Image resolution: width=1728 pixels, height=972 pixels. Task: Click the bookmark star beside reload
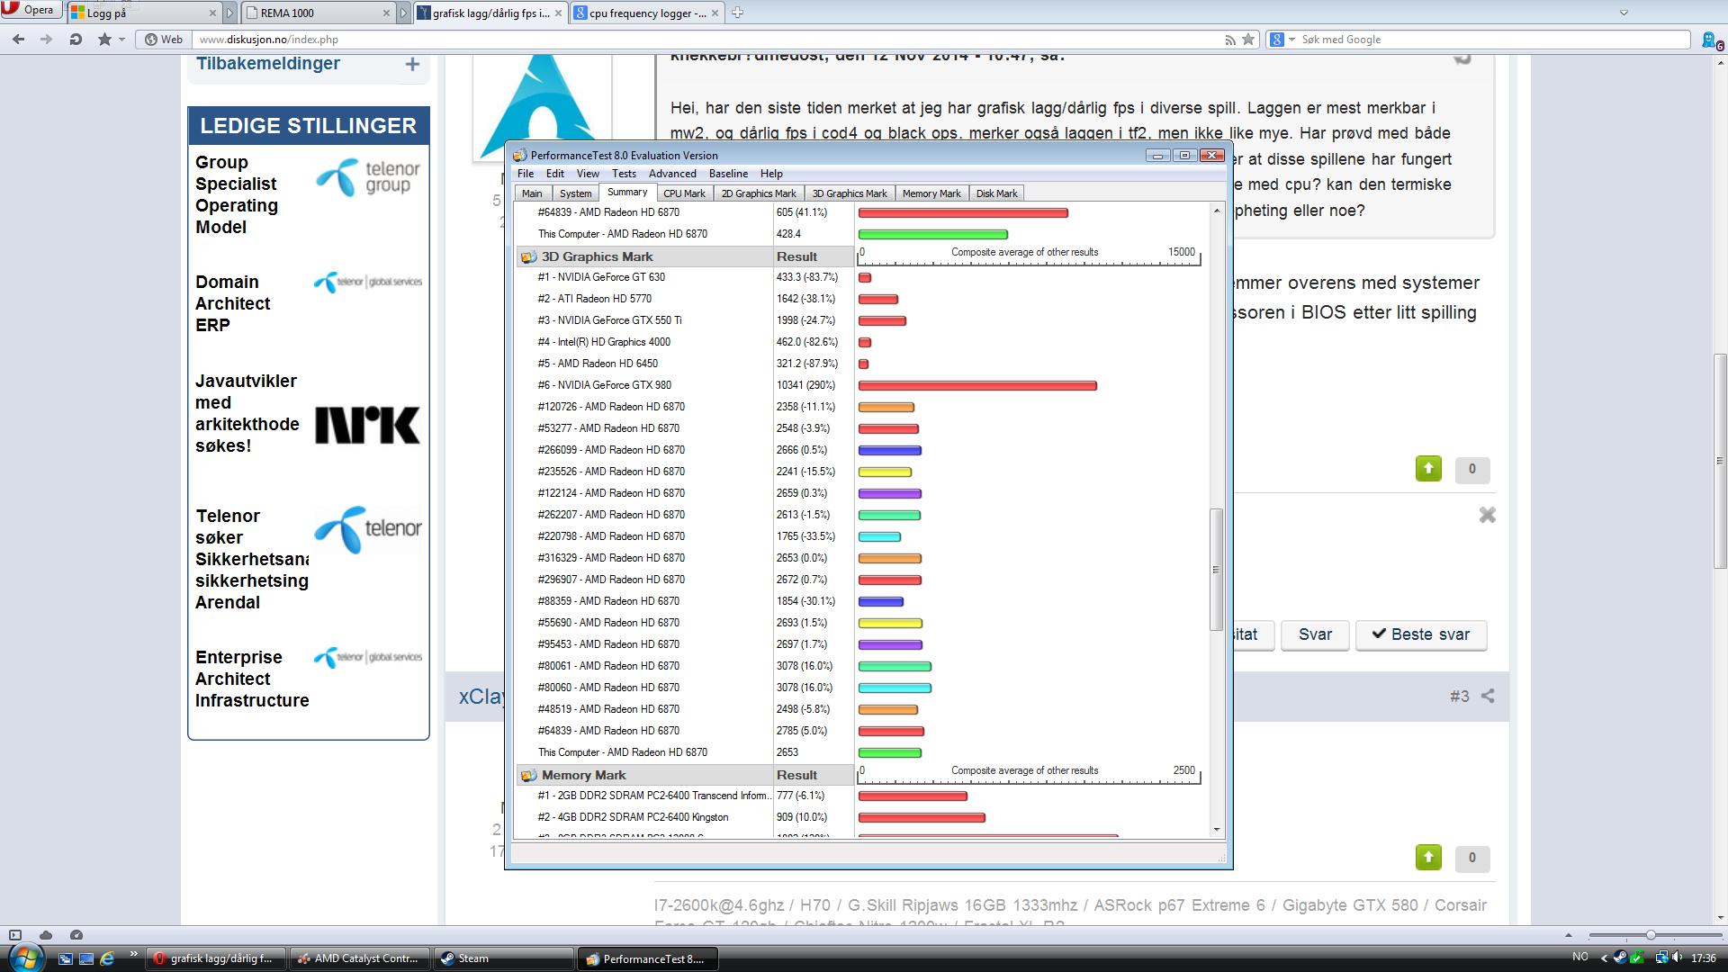(104, 40)
